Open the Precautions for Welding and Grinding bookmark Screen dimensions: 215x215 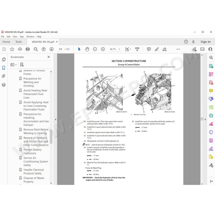(x=32, y=82)
